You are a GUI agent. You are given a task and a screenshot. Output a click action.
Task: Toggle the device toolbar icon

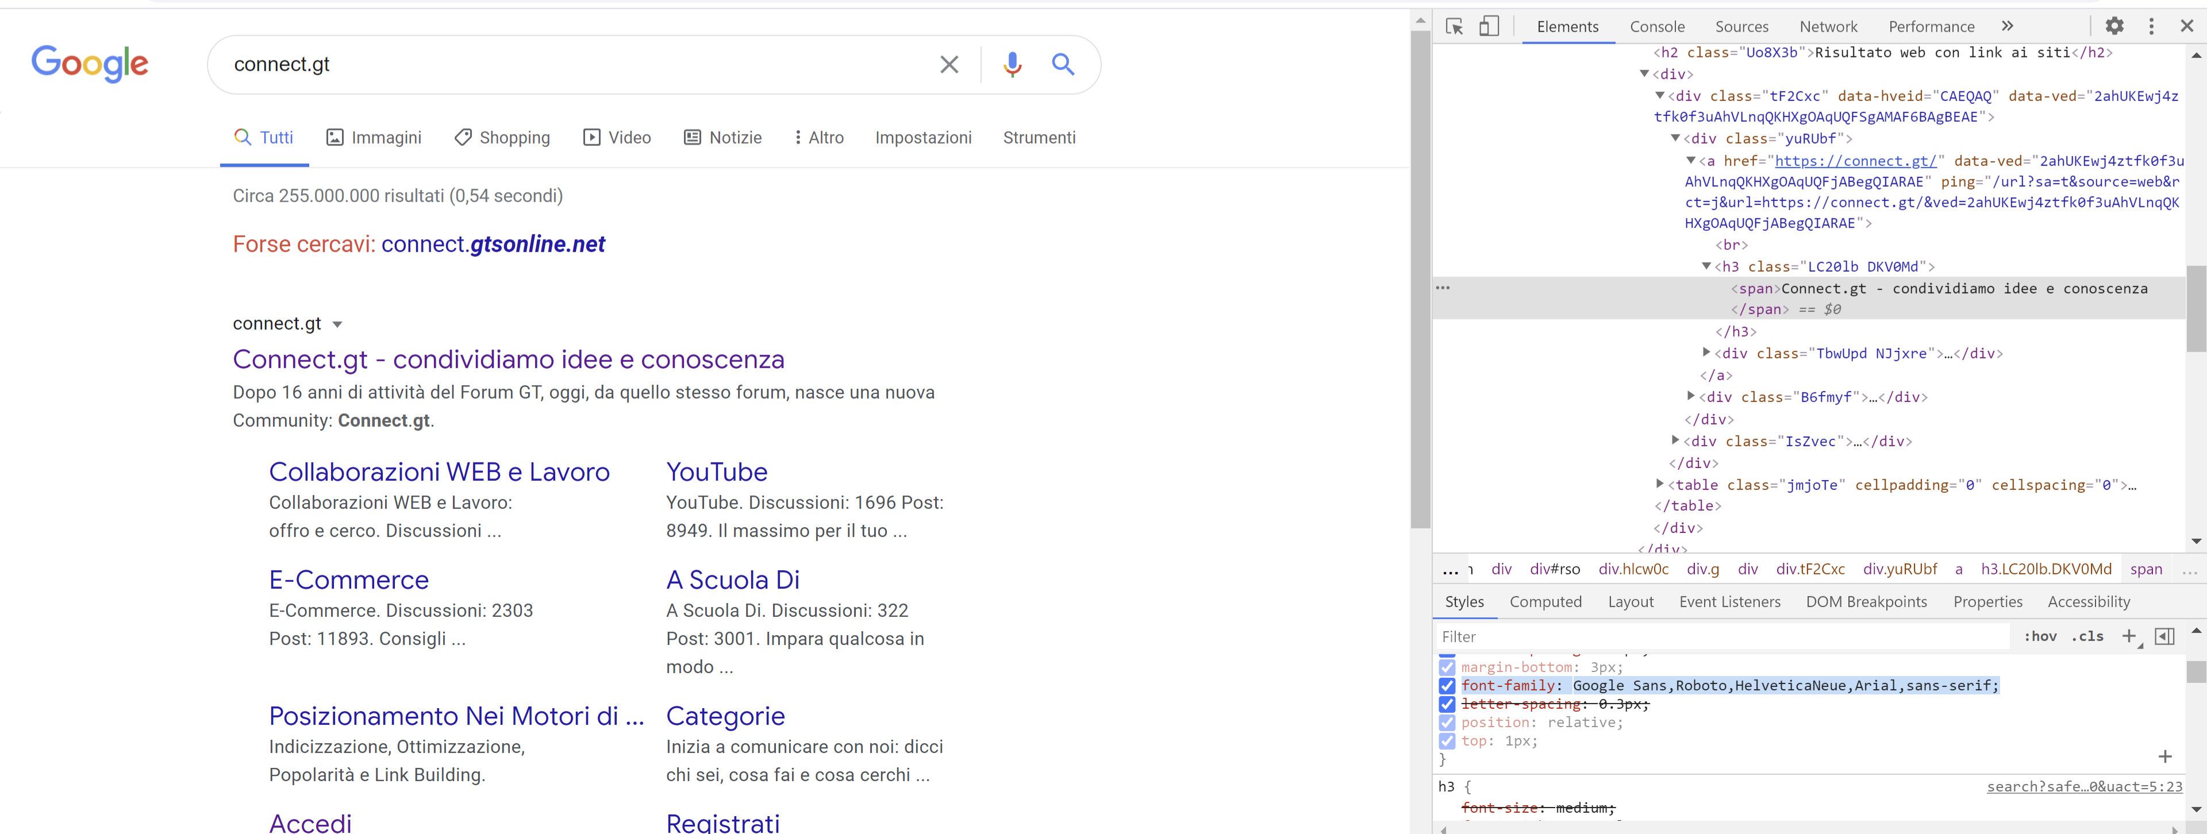click(x=1489, y=26)
